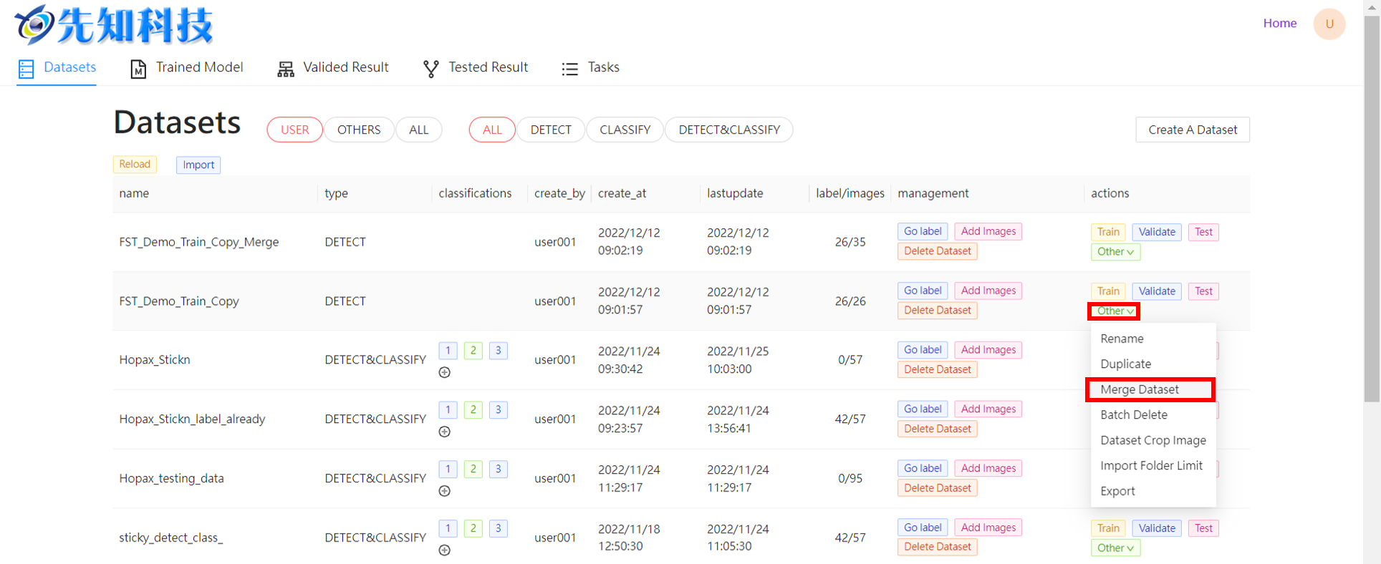Add classification plus icon for Hopax_testing_data

(445, 491)
